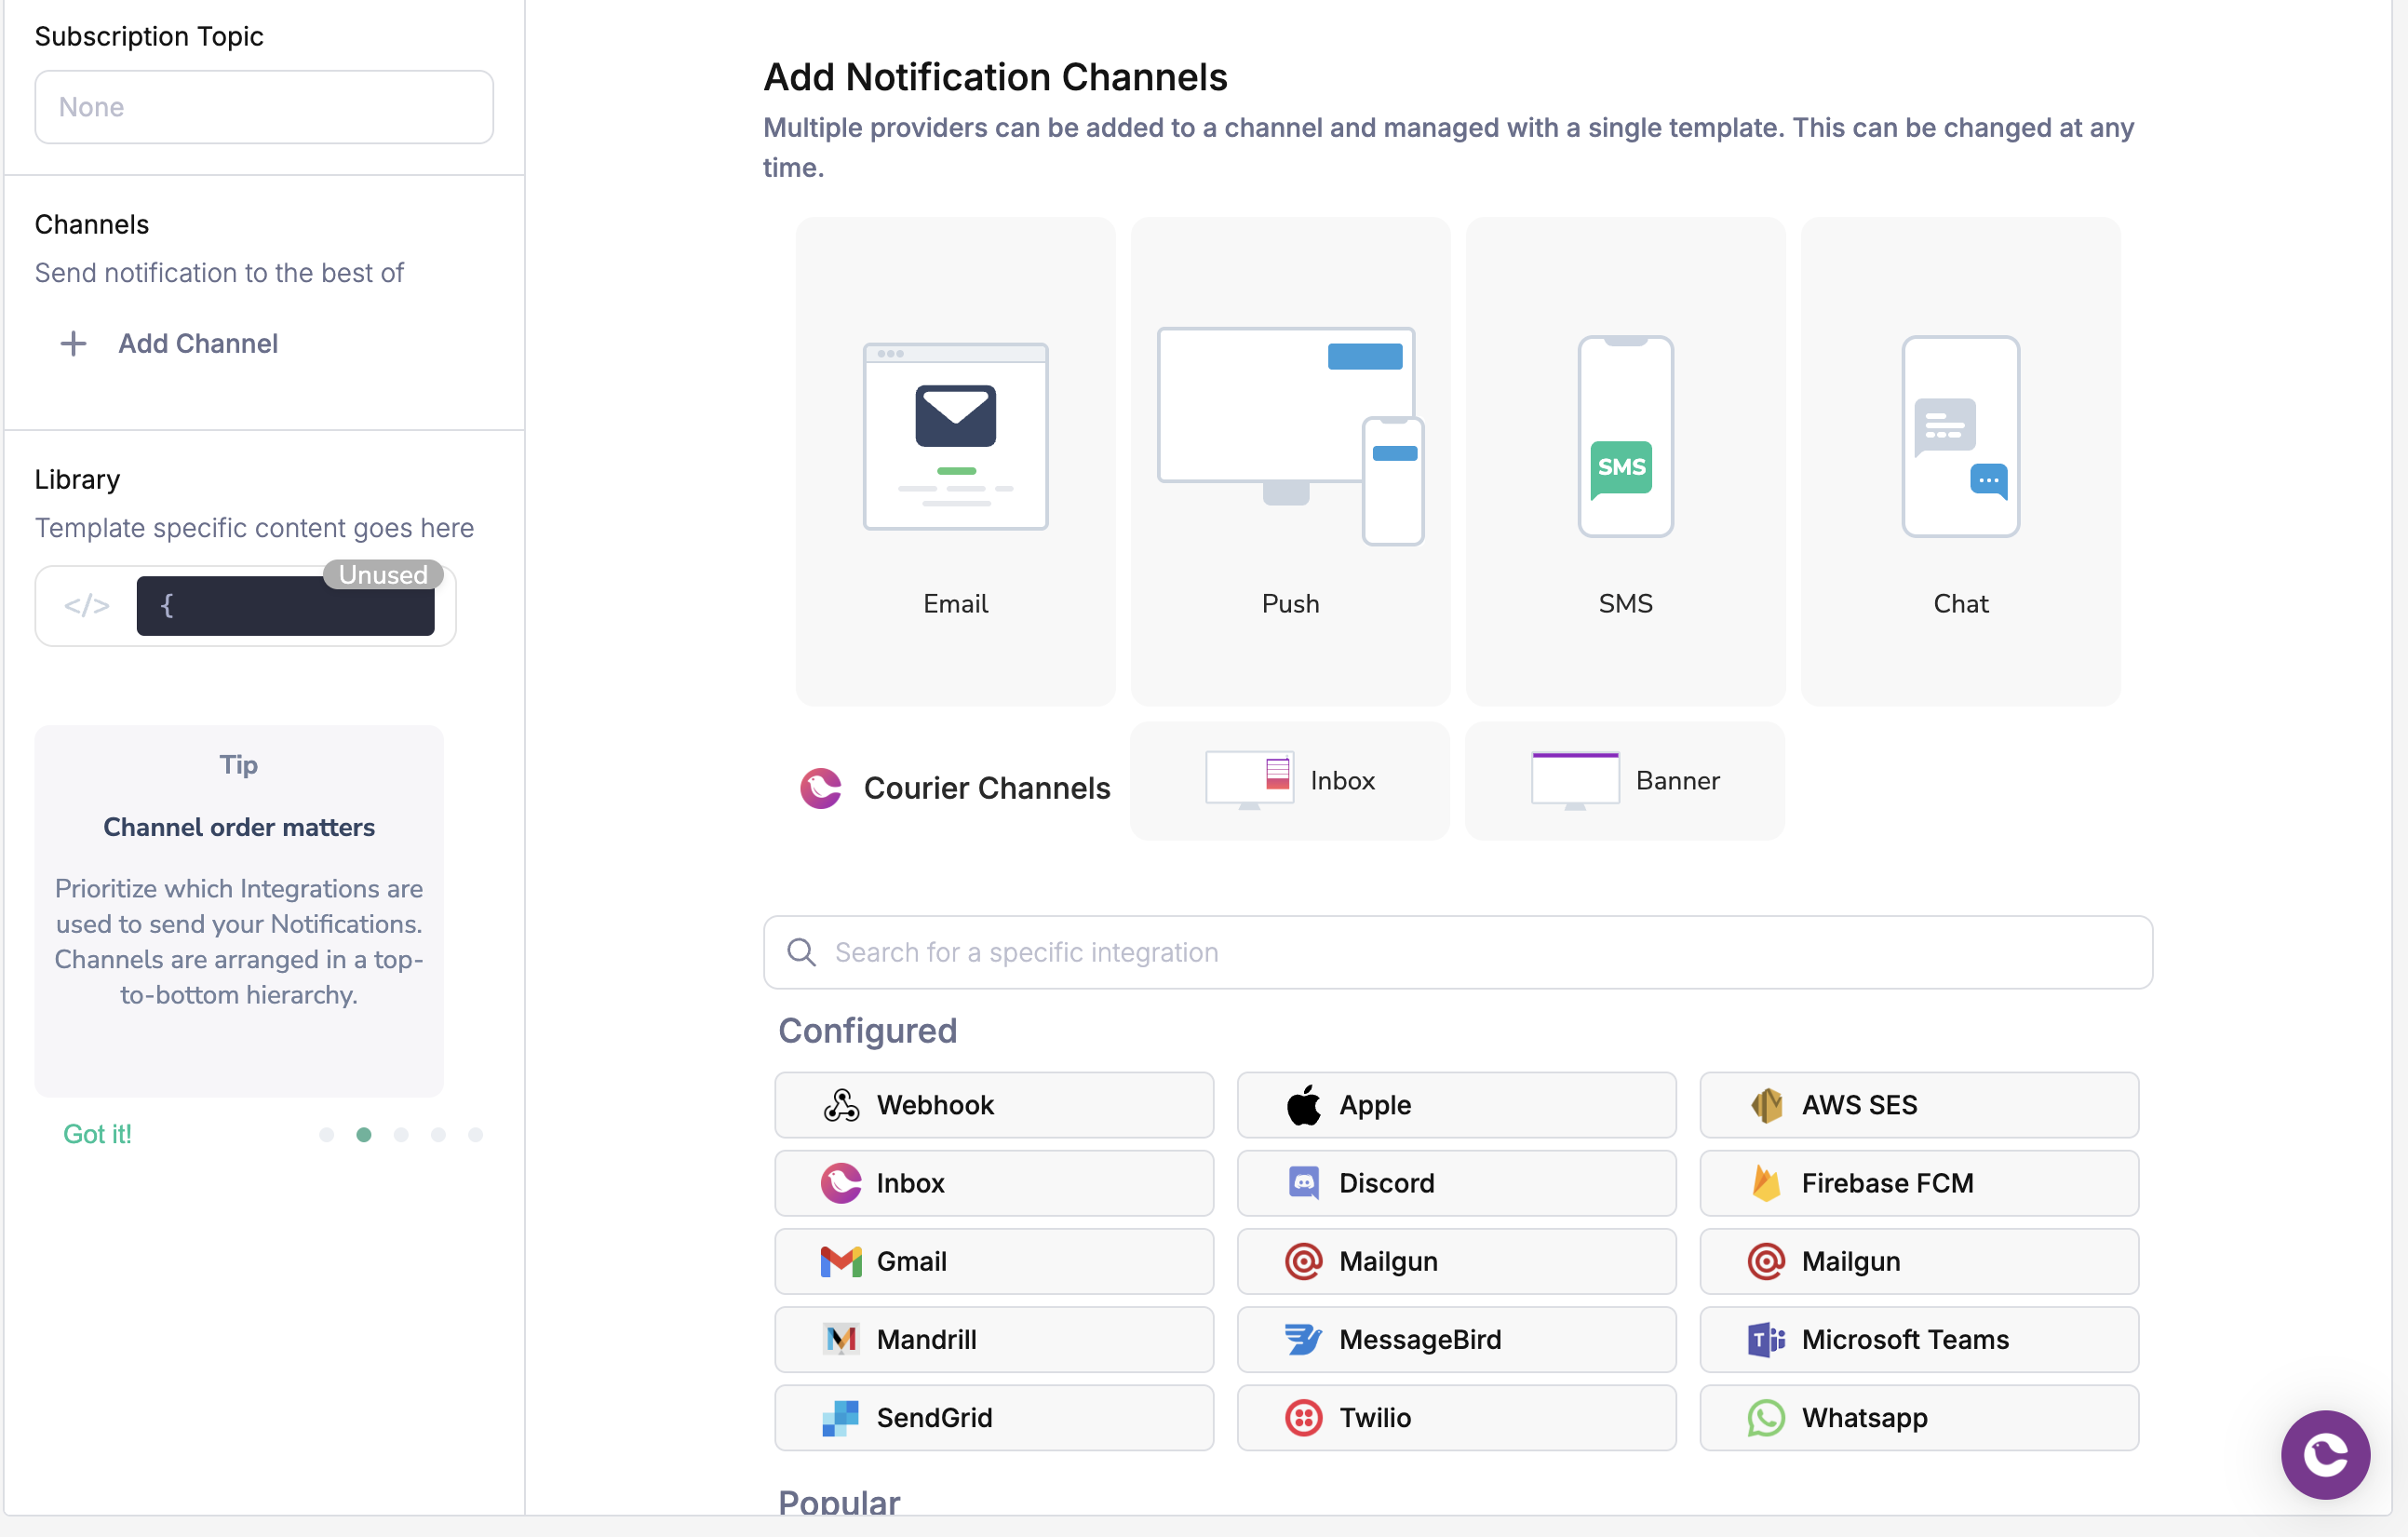The width and height of the screenshot is (2408, 1537).
Task: Select the Whatsapp integration
Action: click(x=1918, y=1417)
